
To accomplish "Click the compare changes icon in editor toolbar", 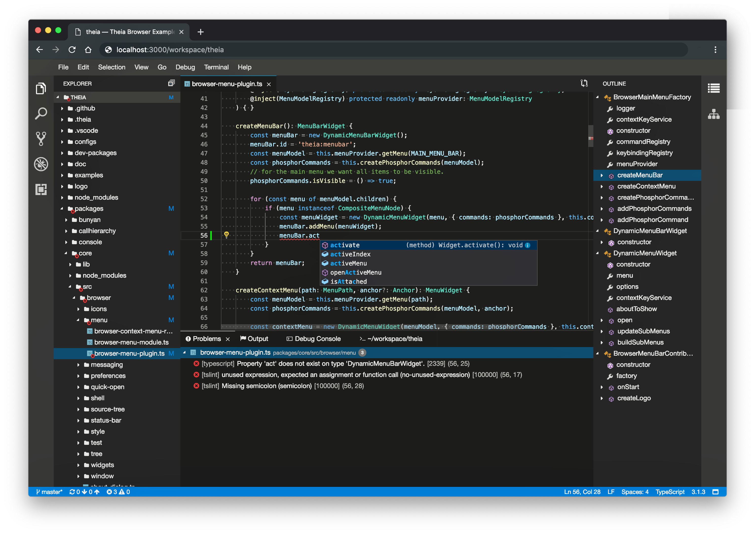I will click(x=584, y=83).
